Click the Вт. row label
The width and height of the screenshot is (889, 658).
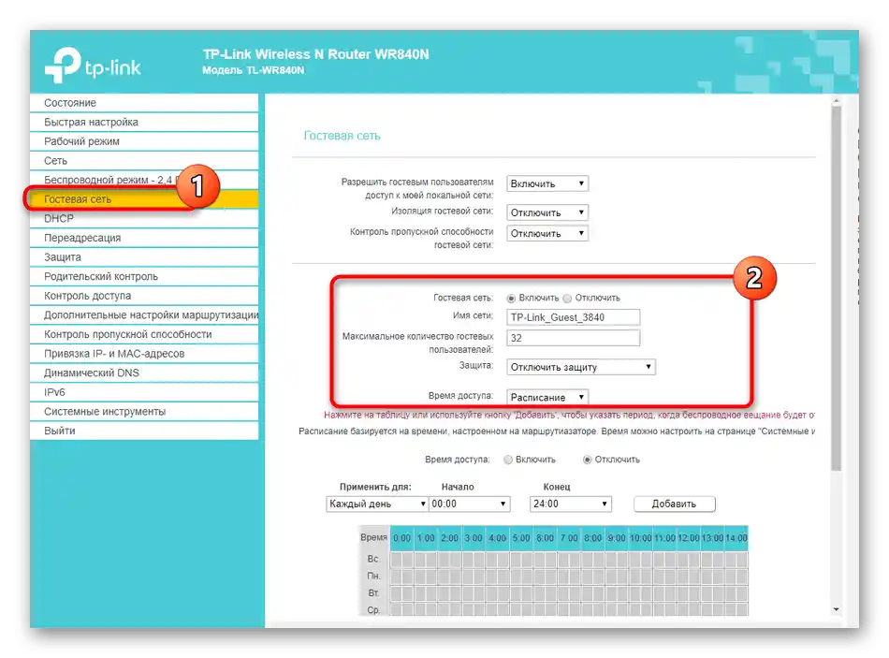pos(373,592)
